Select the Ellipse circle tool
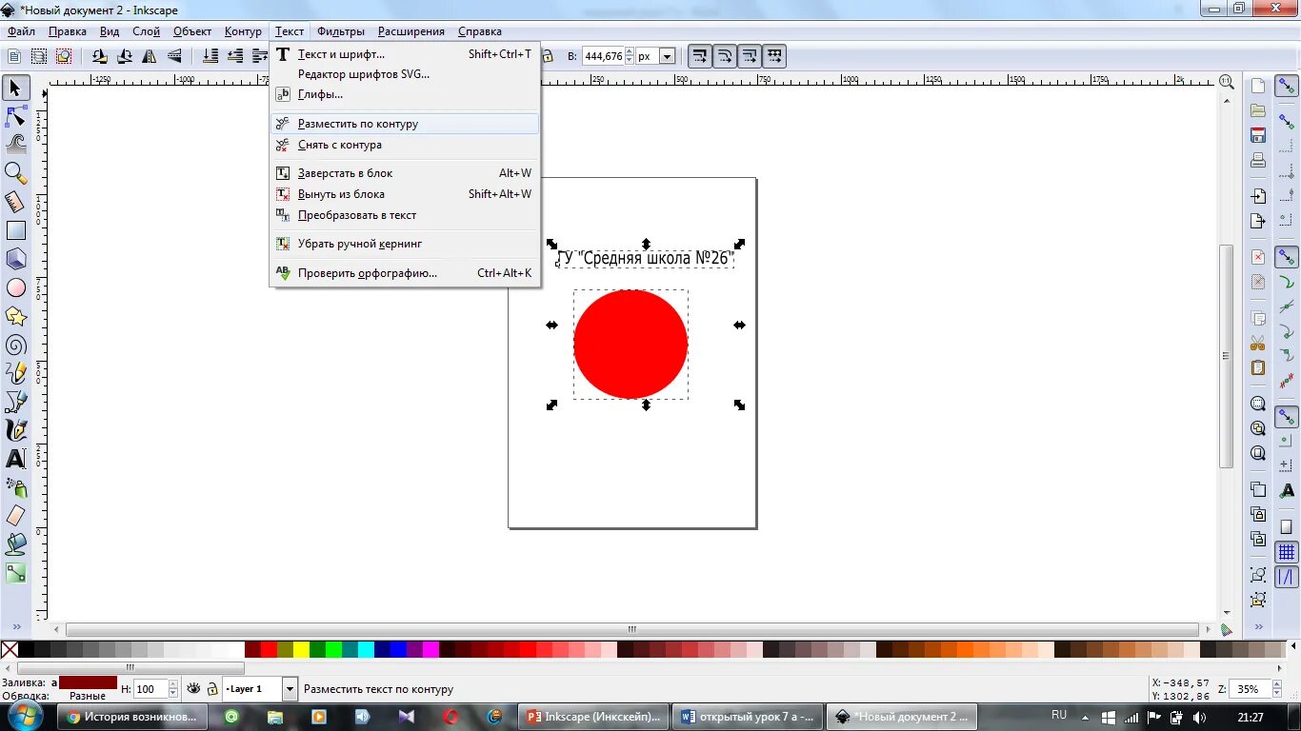The height and width of the screenshot is (731, 1301). [15, 287]
